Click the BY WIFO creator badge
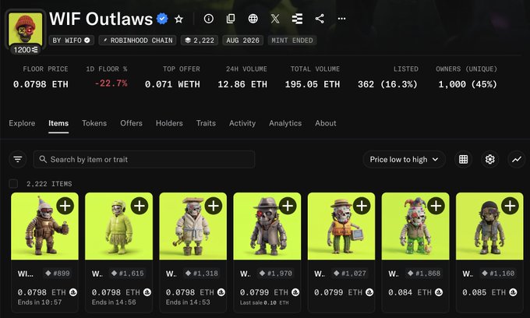The height and width of the screenshot is (318, 530). click(72, 41)
